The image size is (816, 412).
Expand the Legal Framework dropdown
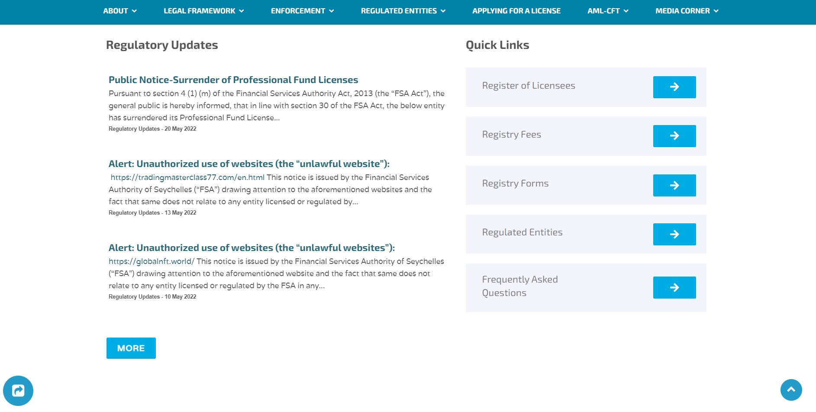pos(203,11)
